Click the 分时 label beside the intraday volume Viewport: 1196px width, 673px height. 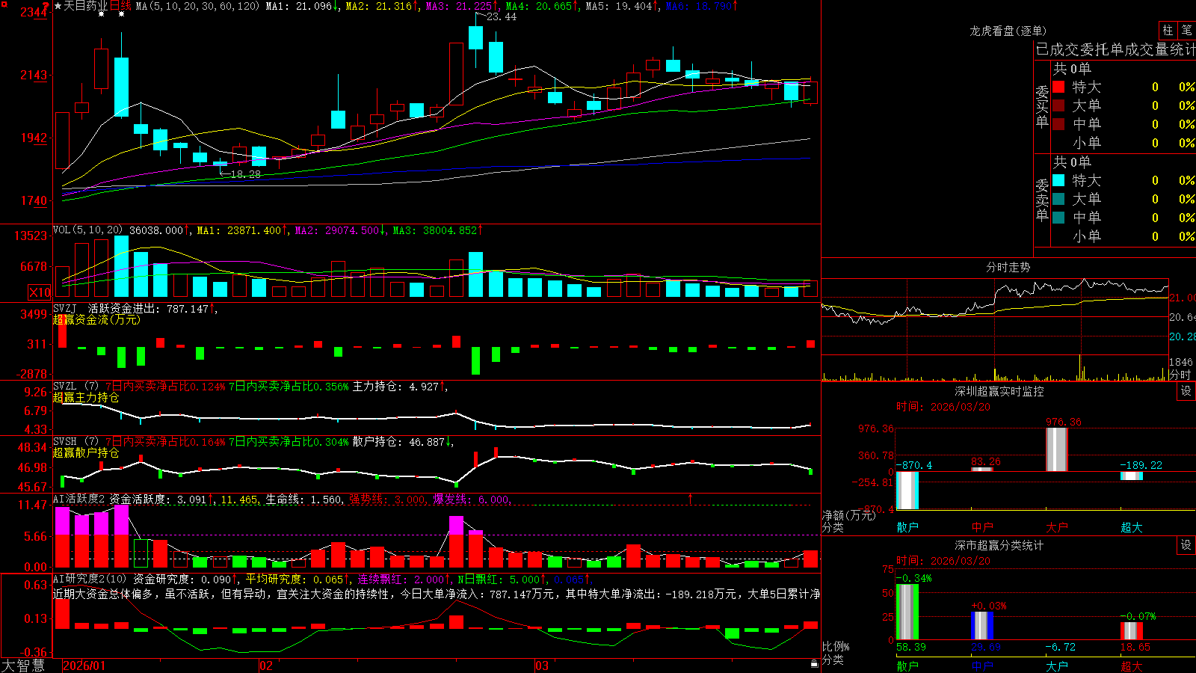(x=1180, y=374)
